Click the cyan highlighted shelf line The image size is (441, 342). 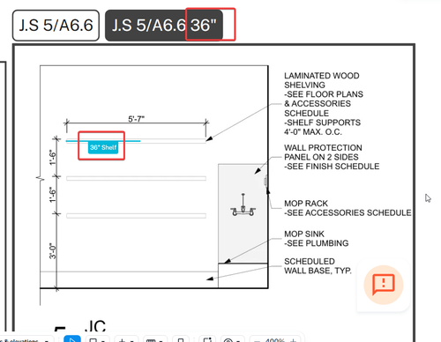point(103,141)
